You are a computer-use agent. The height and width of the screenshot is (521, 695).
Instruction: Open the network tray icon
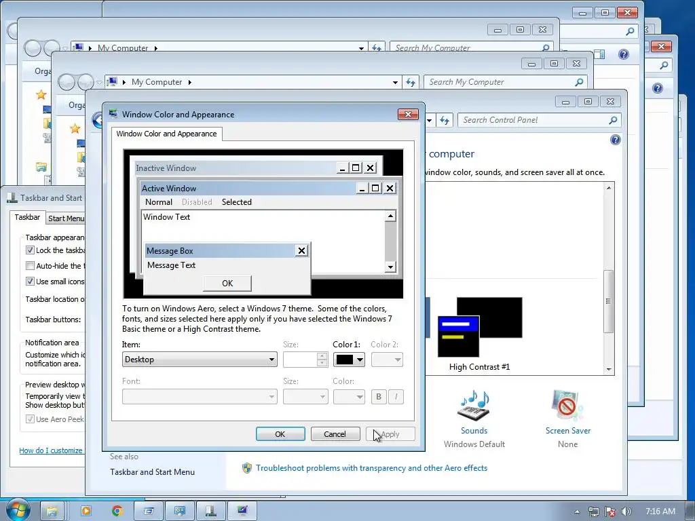[593, 512]
